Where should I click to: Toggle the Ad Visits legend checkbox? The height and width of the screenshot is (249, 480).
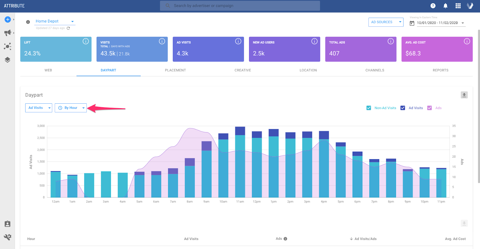tap(403, 108)
